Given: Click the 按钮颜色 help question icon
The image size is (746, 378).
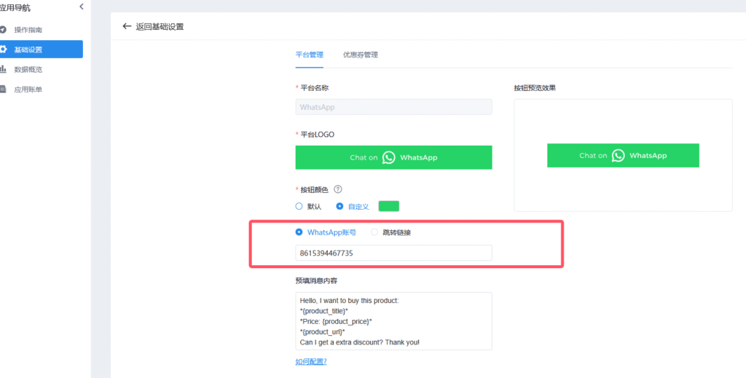Looking at the screenshot, I should coord(338,189).
